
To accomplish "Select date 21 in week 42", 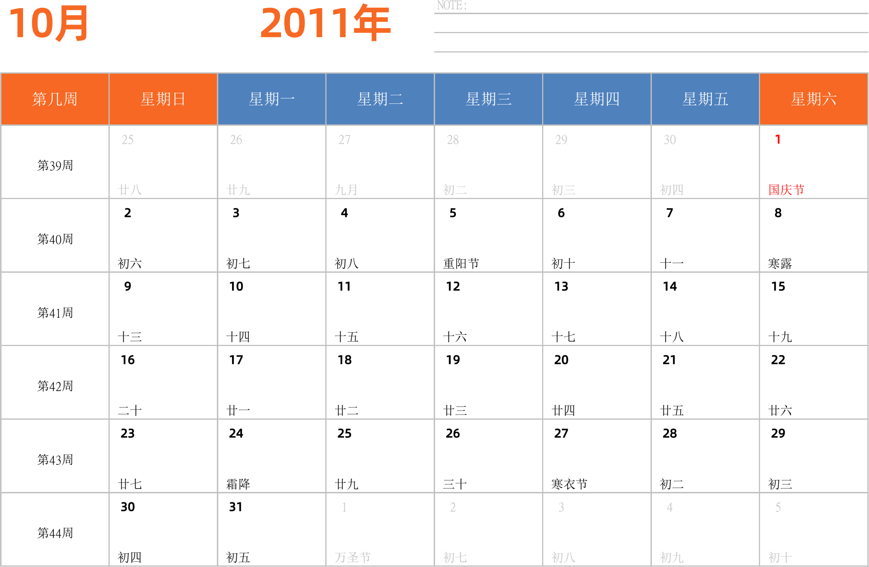I will (669, 360).
